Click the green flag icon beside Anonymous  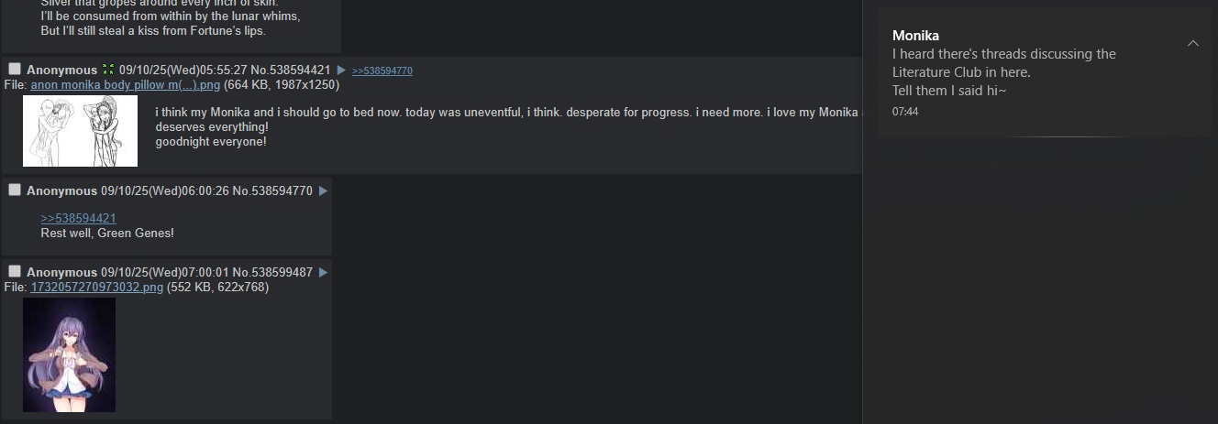(x=108, y=71)
